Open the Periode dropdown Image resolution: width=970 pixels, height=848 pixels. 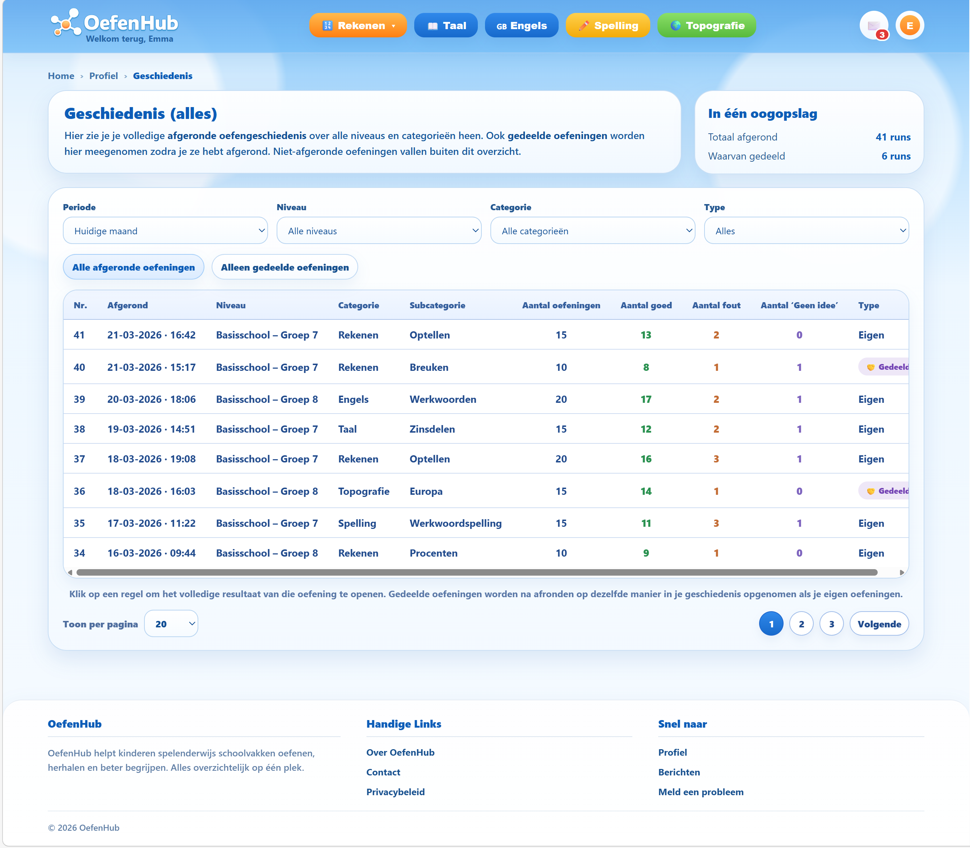[165, 231]
